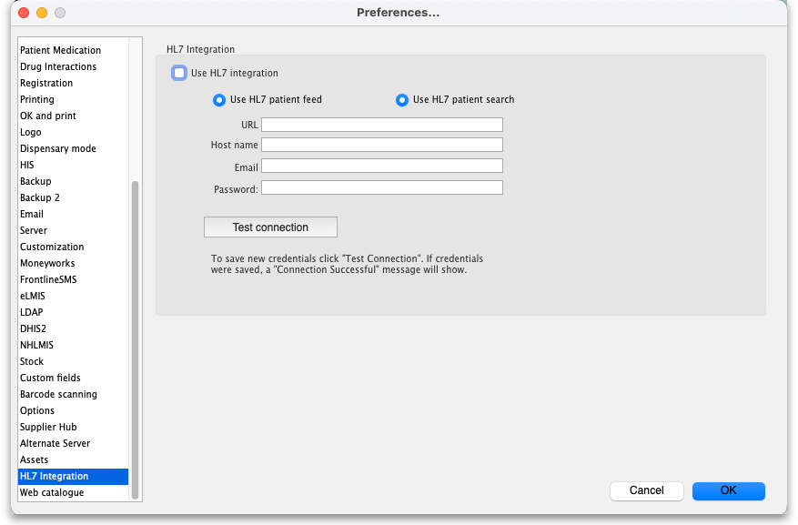Confirm preferences with OK button
This screenshot has width=798, height=525.
728,490
